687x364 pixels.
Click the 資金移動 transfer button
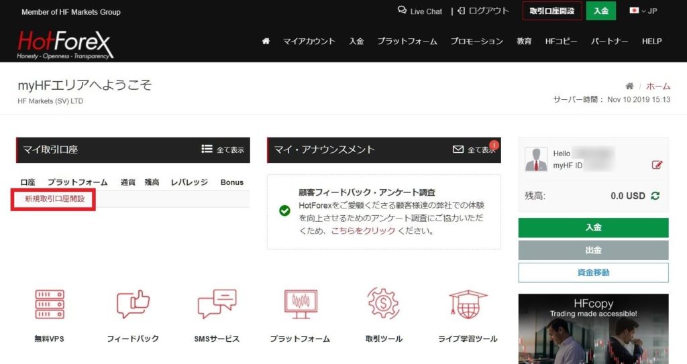pyautogui.click(x=593, y=272)
